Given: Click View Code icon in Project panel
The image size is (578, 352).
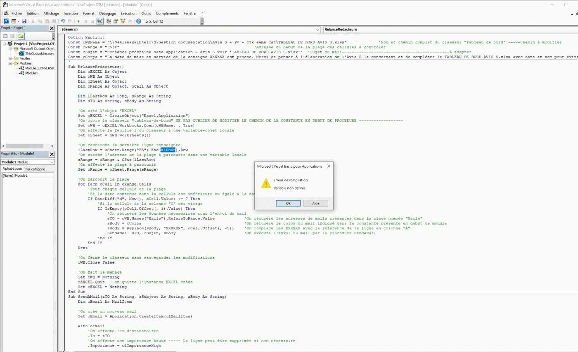Looking at the screenshot, I should click(x=5, y=36).
